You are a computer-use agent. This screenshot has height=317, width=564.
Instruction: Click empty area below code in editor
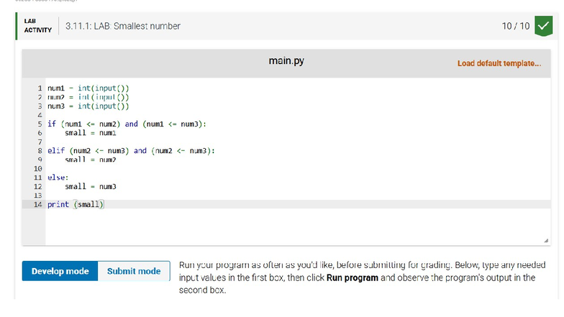coord(298,226)
